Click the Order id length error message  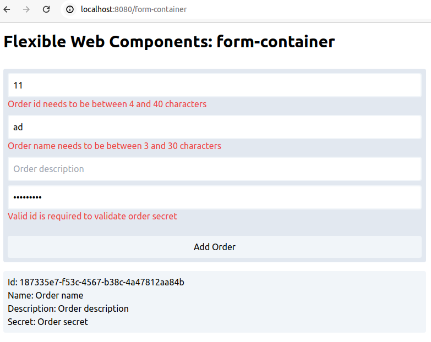point(107,104)
